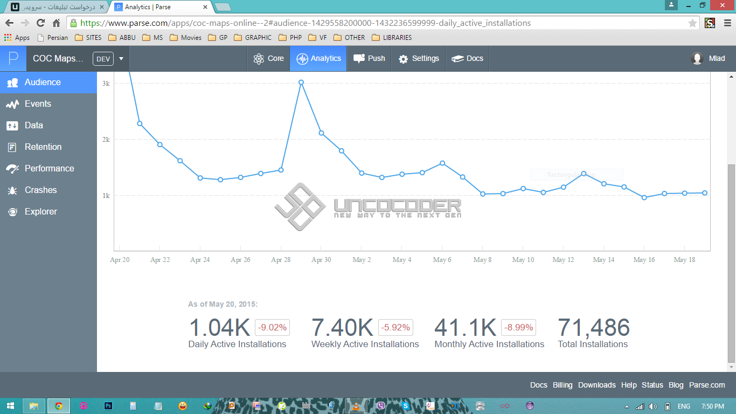Click the -9.02% daily change badge

click(273, 327)
